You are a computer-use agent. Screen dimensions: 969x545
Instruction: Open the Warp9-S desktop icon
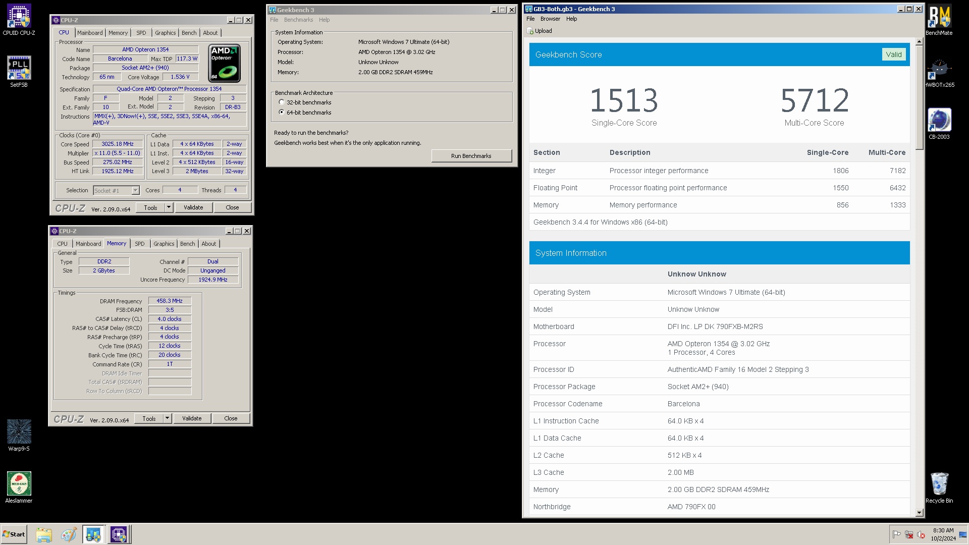[19, 435]
